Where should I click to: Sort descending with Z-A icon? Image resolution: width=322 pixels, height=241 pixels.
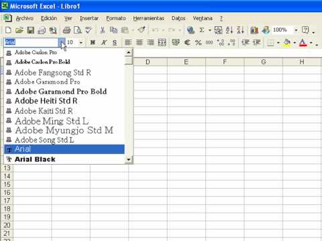240,30
